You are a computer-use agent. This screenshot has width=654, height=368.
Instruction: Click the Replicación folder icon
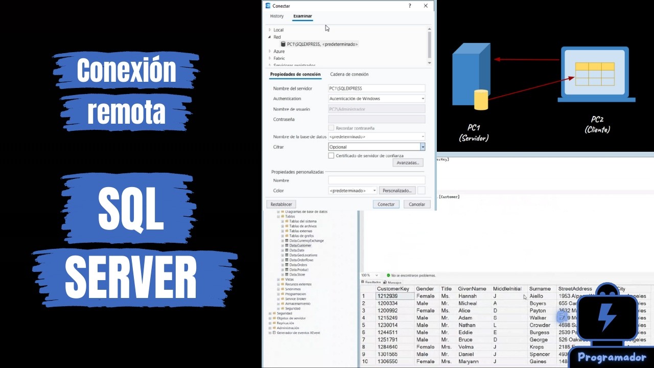coord(274,323)
